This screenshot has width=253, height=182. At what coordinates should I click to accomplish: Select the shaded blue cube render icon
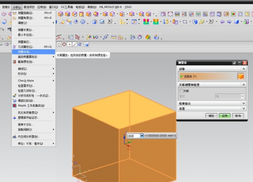(237, 21)
